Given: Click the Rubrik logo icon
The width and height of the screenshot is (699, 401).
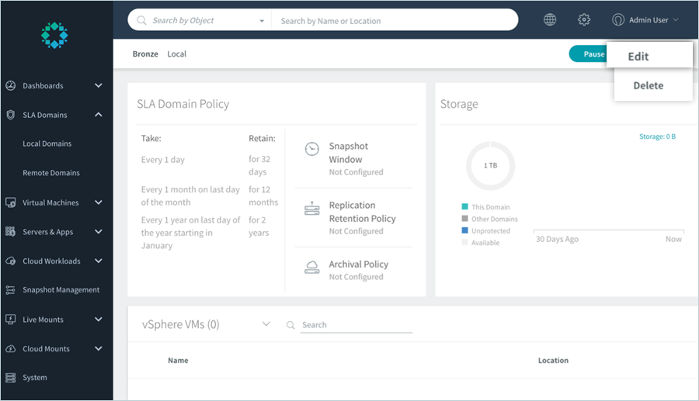Looking at the screenshot, I should pyautogui.click(x=54, y=35).
